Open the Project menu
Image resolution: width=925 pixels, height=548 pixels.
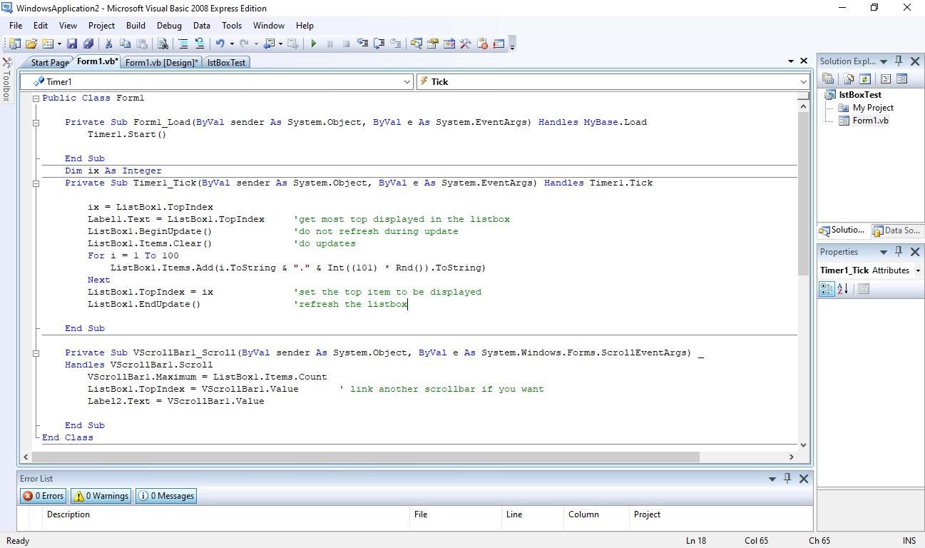click(101, 25)
